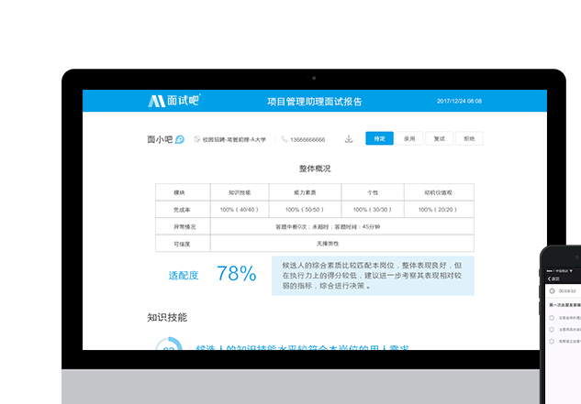Click the 模块 table header cell

(x=183, y=192)
